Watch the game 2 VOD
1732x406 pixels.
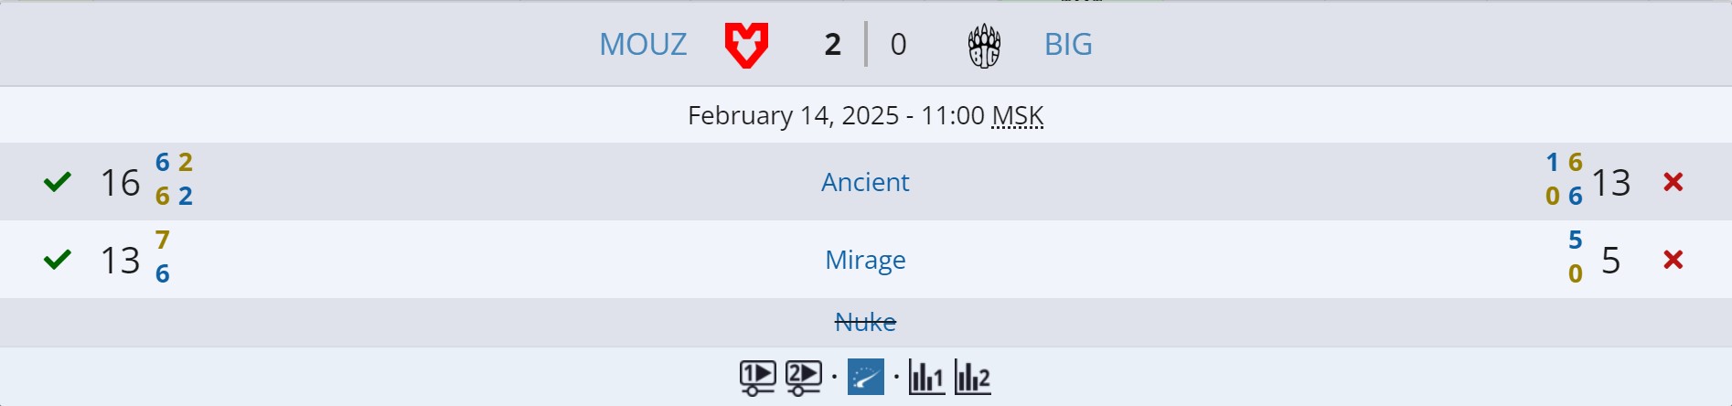point(803,377)
